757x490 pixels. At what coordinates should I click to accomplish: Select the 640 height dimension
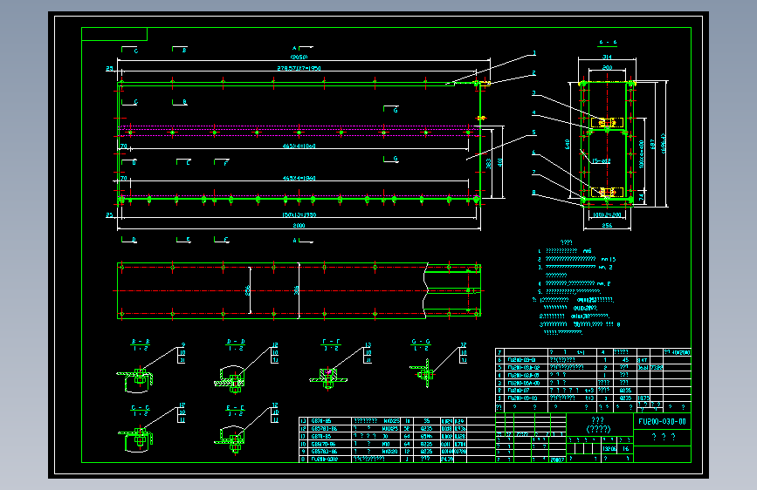coord(568,144)
